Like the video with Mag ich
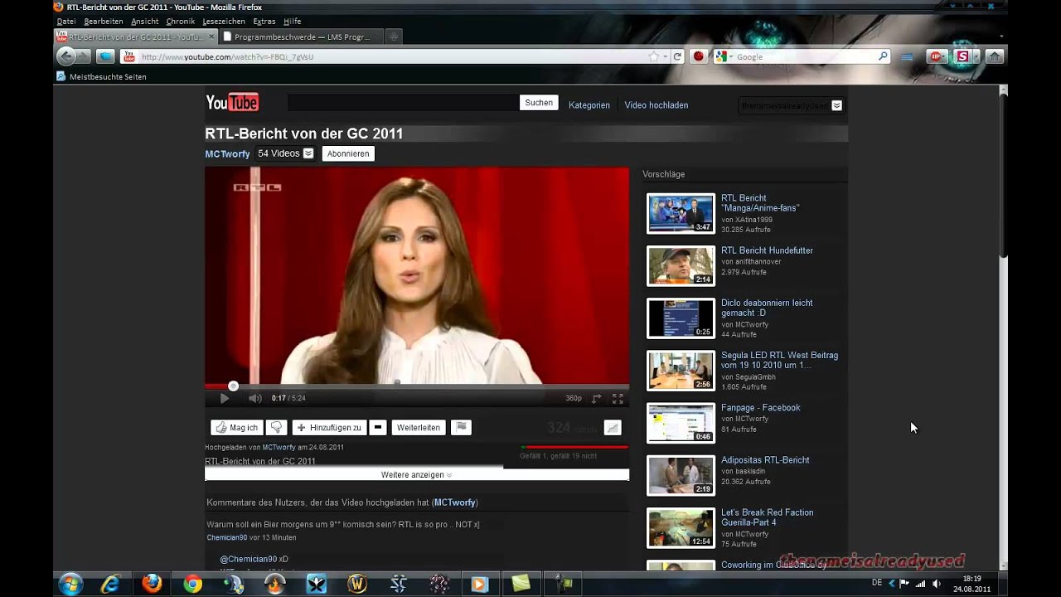Image resolution: width=1061 pixels, height=597 pixels. coord(237,428)
